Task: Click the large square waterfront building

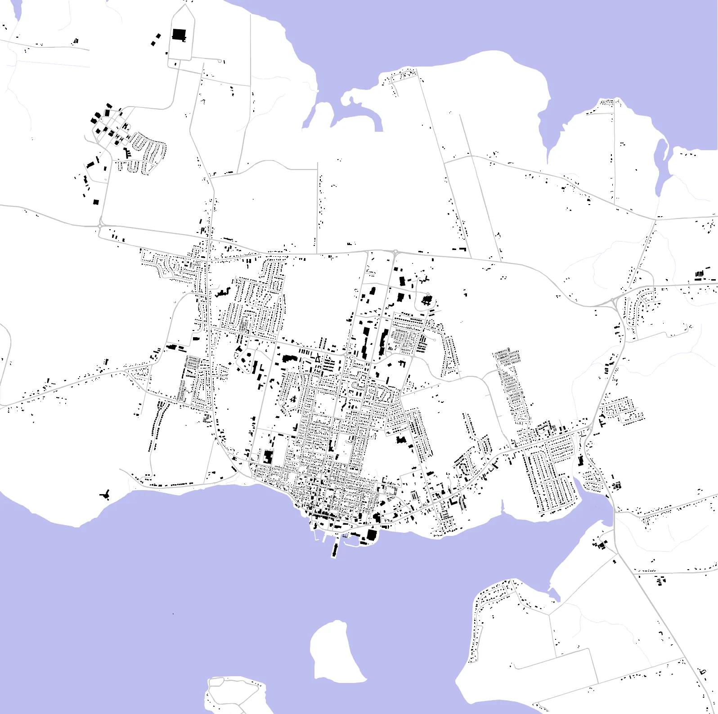Action: [372, 535]
